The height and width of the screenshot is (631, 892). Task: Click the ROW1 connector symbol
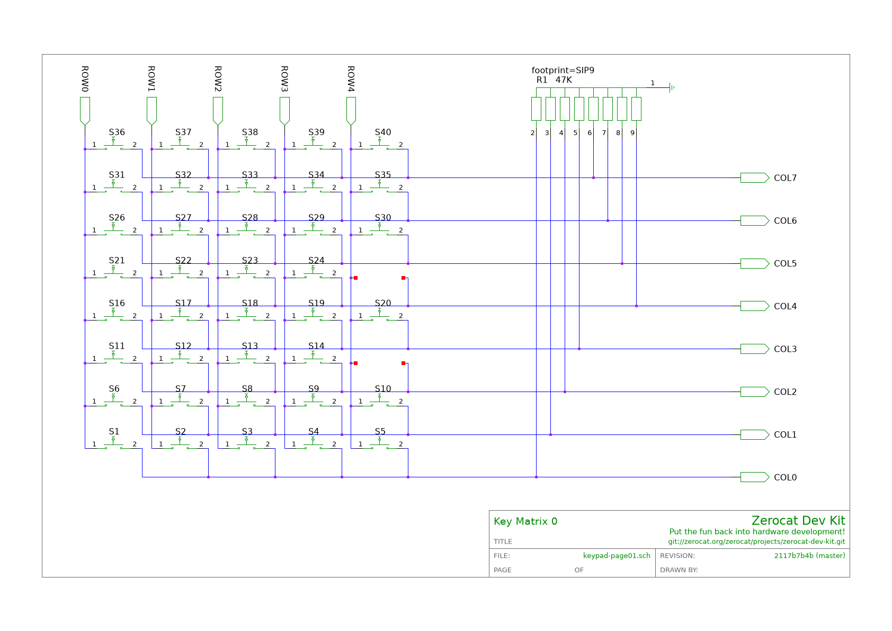point(151,111)
